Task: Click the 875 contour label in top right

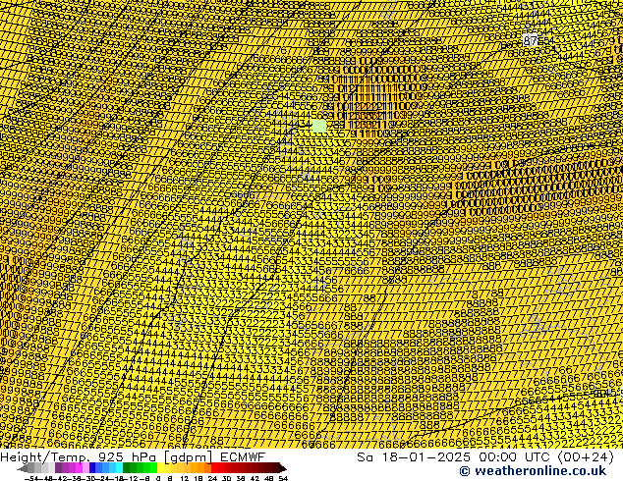Action: coord(531,41)
